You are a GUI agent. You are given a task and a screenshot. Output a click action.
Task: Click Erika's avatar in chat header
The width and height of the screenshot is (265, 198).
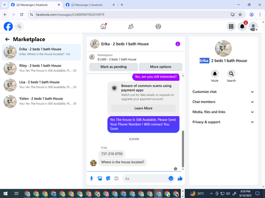[x=94, y=44]
